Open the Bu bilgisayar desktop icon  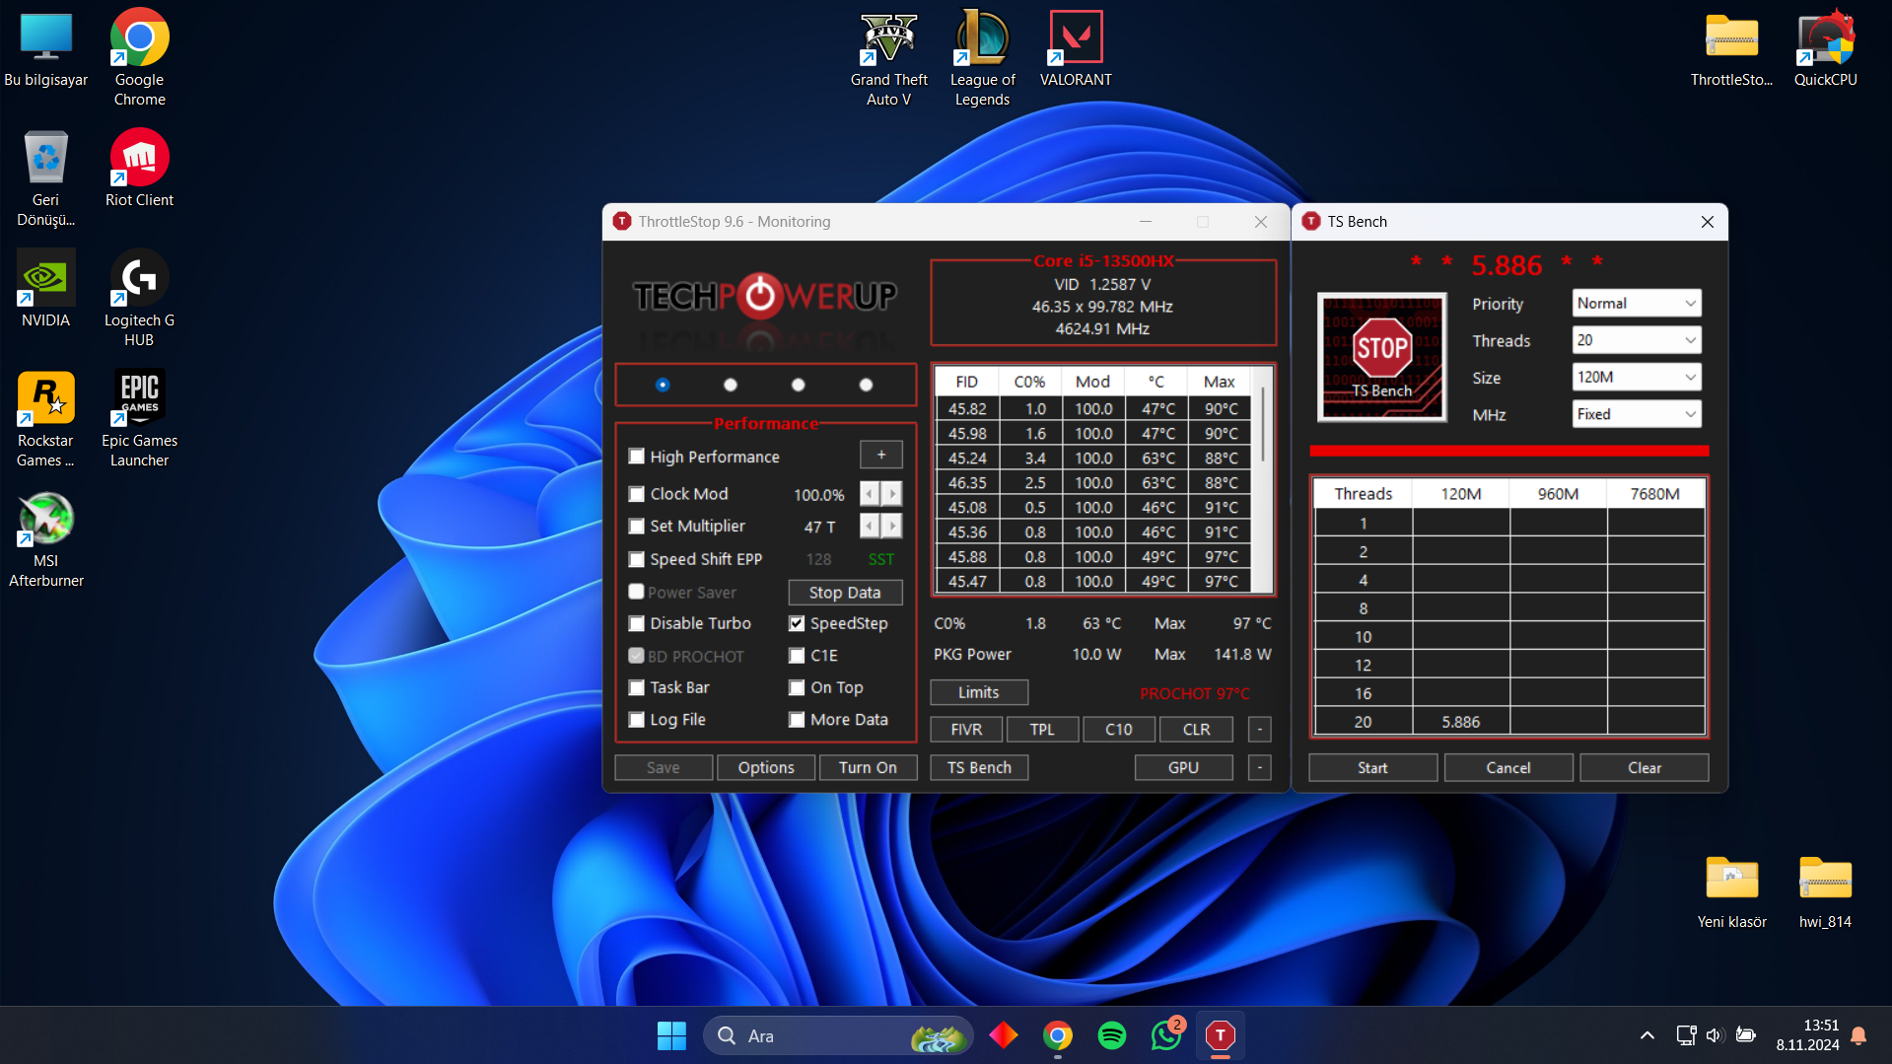[45, 49]
